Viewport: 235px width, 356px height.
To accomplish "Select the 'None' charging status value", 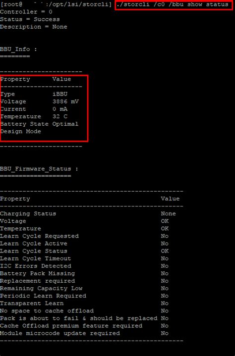I will pos(169,213).
